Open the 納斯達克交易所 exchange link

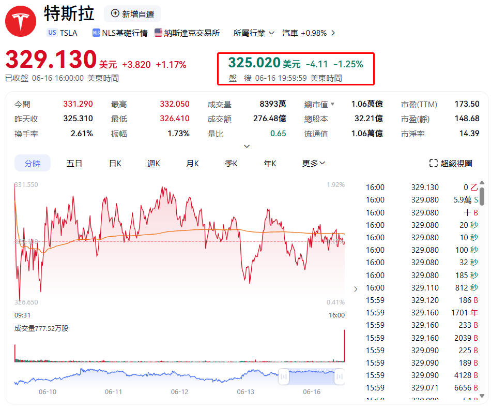[187, 33]
